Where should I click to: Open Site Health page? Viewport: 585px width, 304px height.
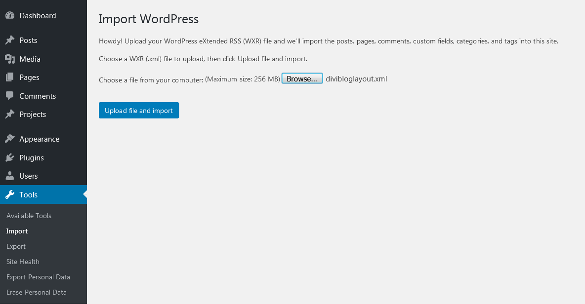click(x=23, y=262)
